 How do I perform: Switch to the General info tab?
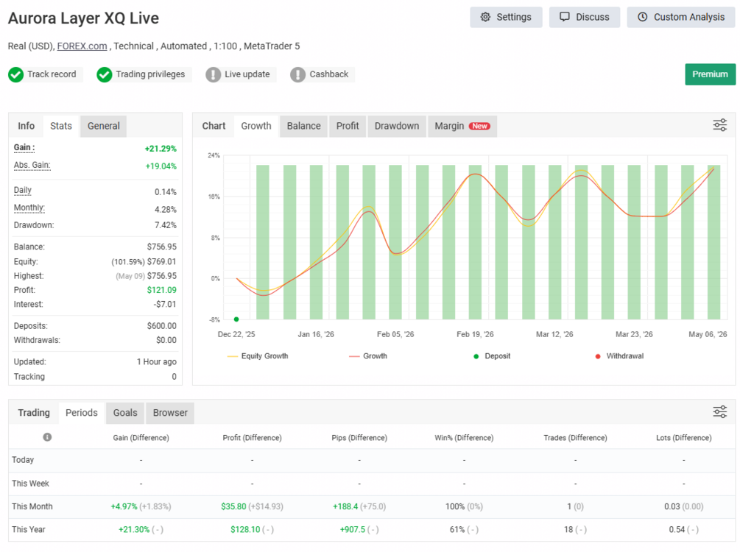click(x=103, y=126)
